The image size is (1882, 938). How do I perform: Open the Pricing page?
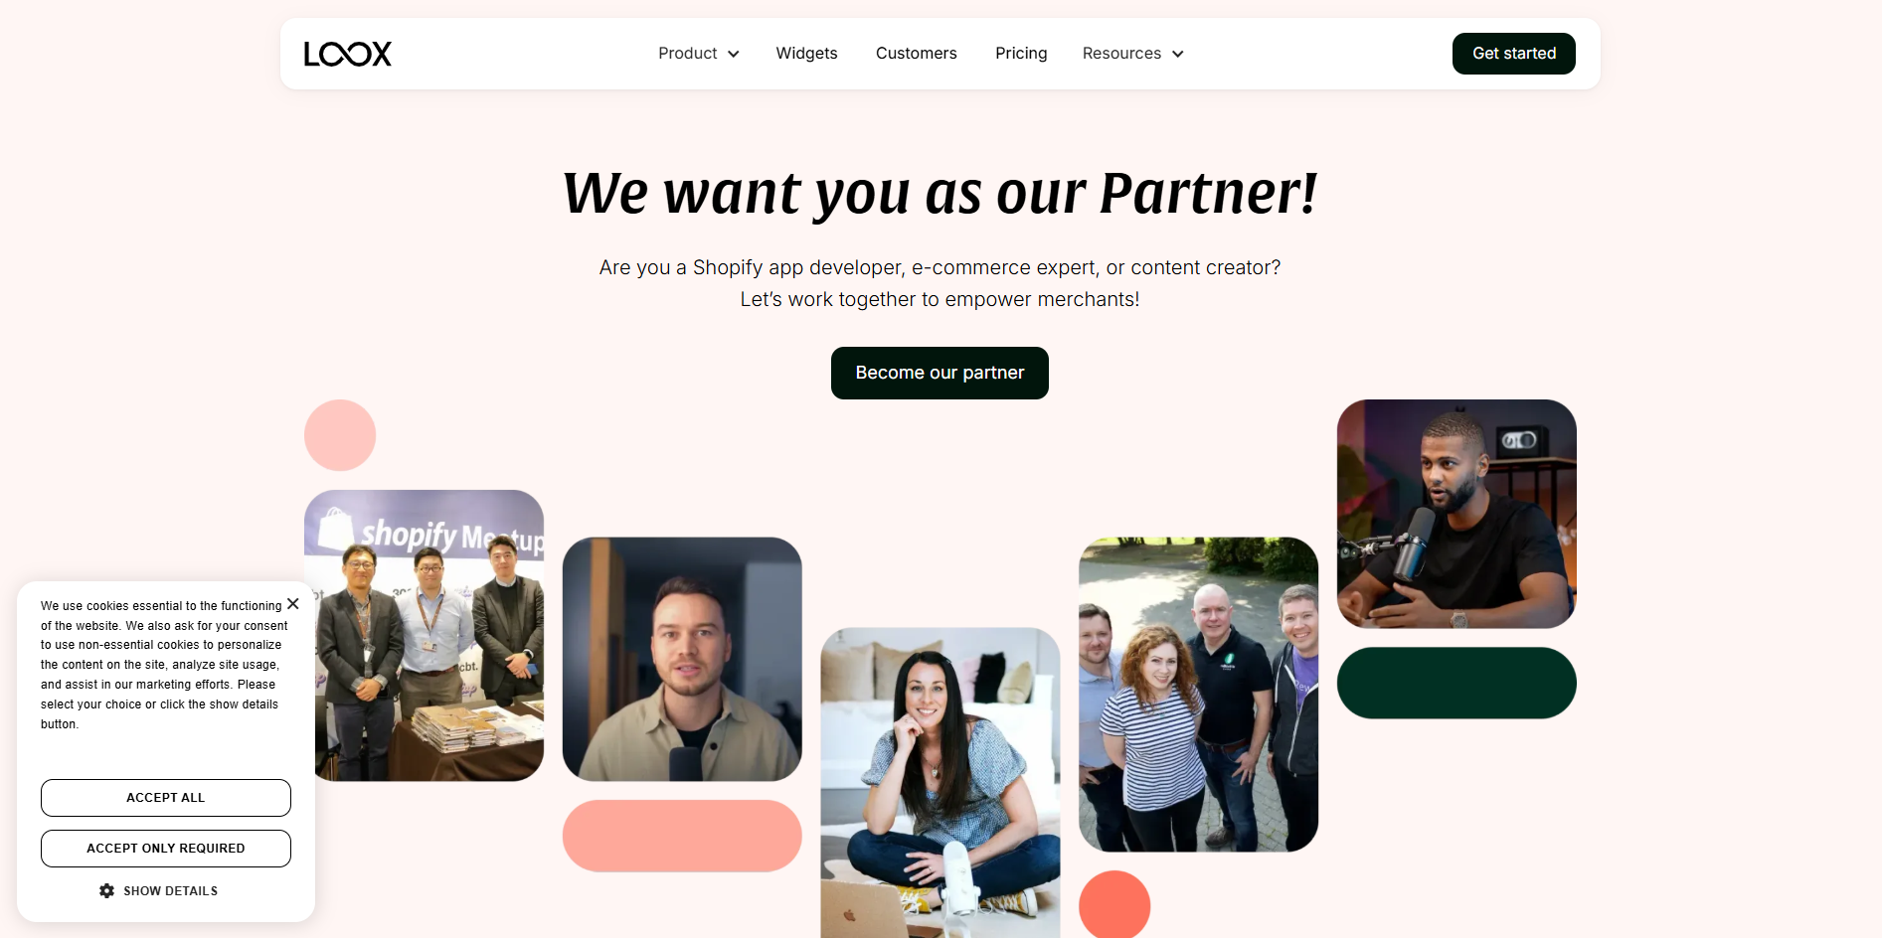pyautogui.click(x=1021, y=54)
